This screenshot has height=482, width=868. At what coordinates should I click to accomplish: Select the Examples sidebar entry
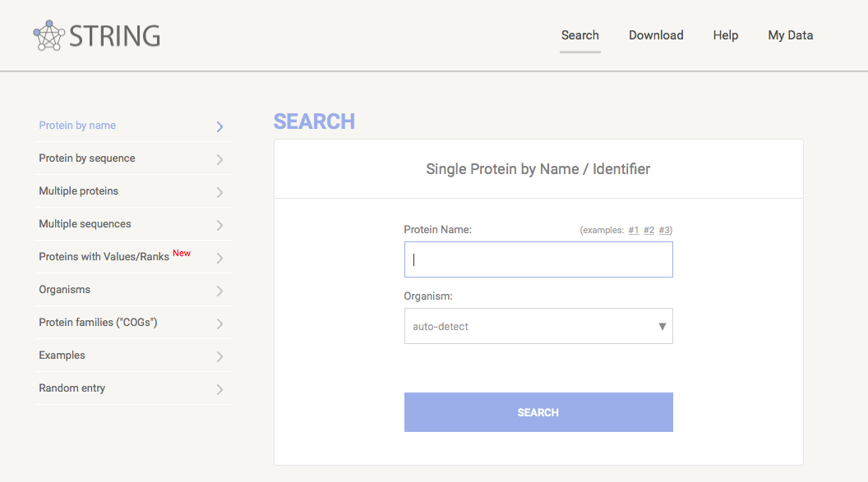(62, 356)
